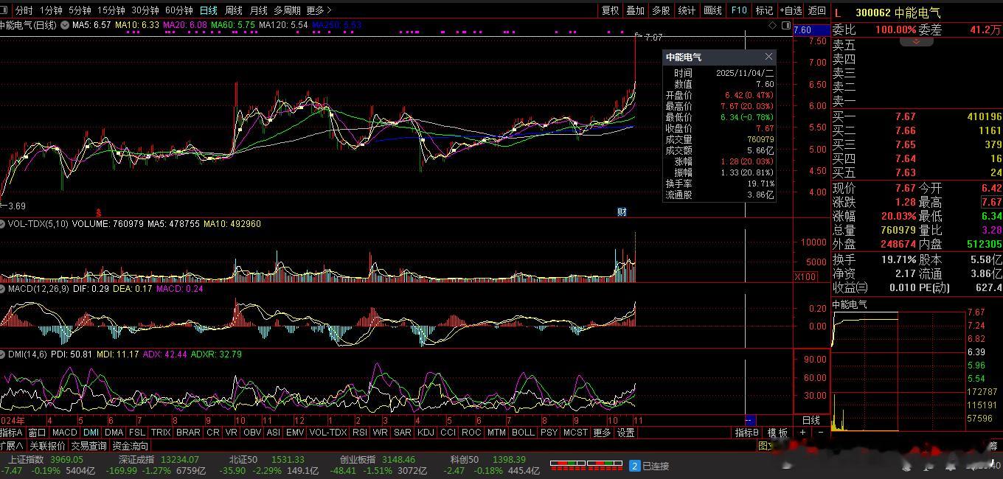The height and width of the screenshot is (479, 1003).
Task: Click 返回 back button
Action: [x=816, y=10]
